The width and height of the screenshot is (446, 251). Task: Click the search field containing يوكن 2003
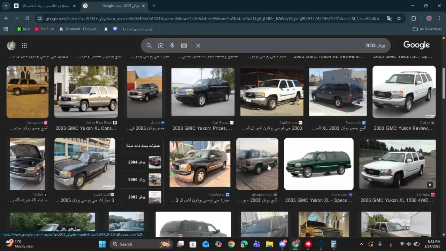coord(266,46)
